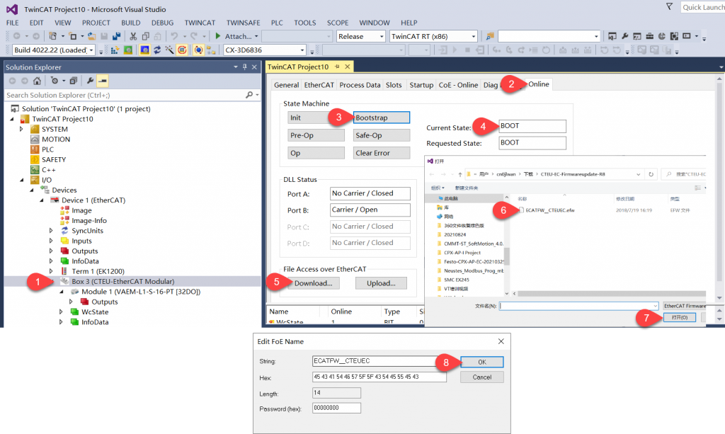Click the Search Solution Explorer field
The image size is (725, 434).
pos(125,95)
